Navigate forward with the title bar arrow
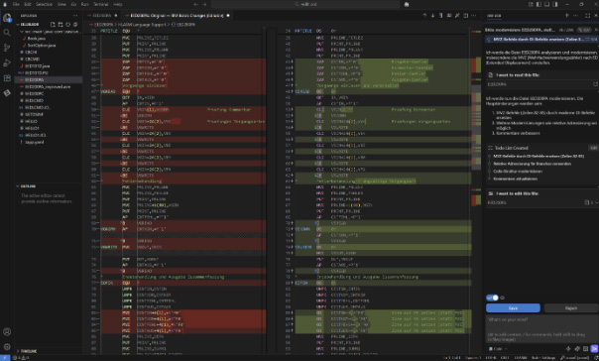Image resolution: width=599 pixels, height=361 pixels. [204, 4]
